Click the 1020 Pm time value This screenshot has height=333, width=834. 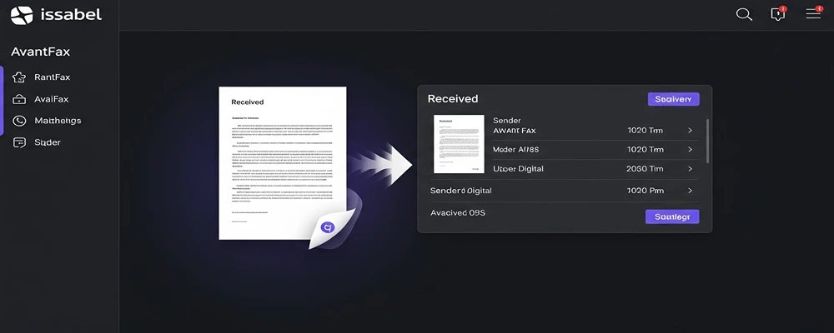646,190
